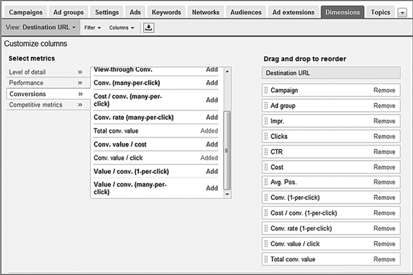Click the drag handle next to CTR
This screenshot has width=413, height=275.
[266, 152]
